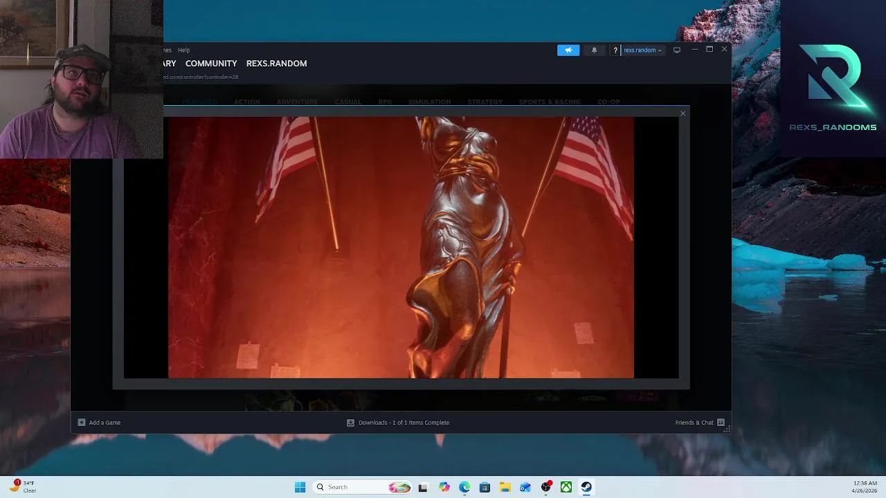This screenshot has width=886, height=498.
Task: Click the Downloads arrow icon
Action: pyautogui.click(x=350, y=423)
